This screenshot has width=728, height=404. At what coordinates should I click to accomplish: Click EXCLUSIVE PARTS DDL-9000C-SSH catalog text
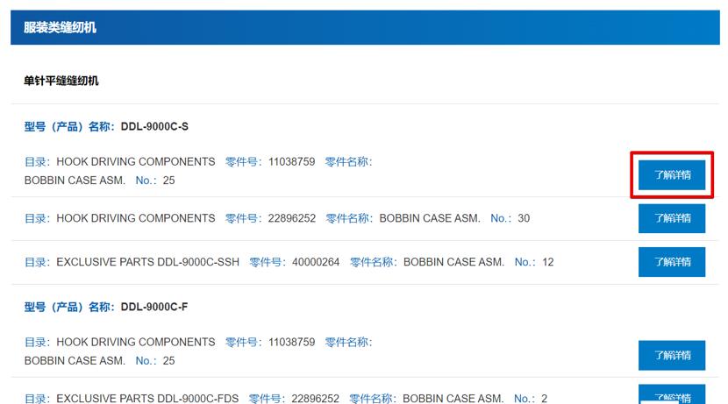pyautogui.click(x=147, y=262)
